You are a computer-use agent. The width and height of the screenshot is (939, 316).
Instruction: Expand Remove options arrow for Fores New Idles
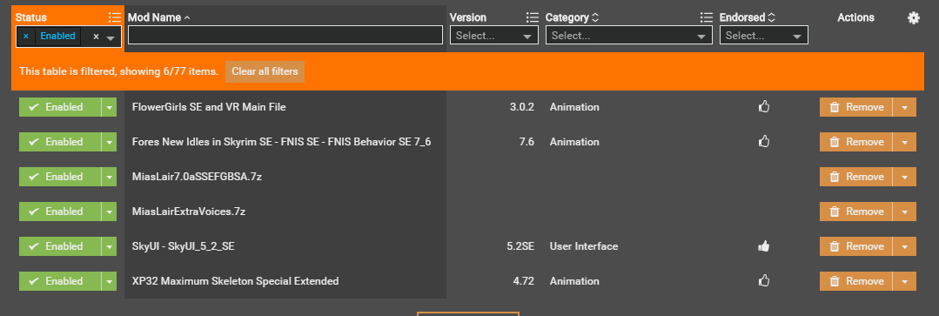[x=904, y=142]
